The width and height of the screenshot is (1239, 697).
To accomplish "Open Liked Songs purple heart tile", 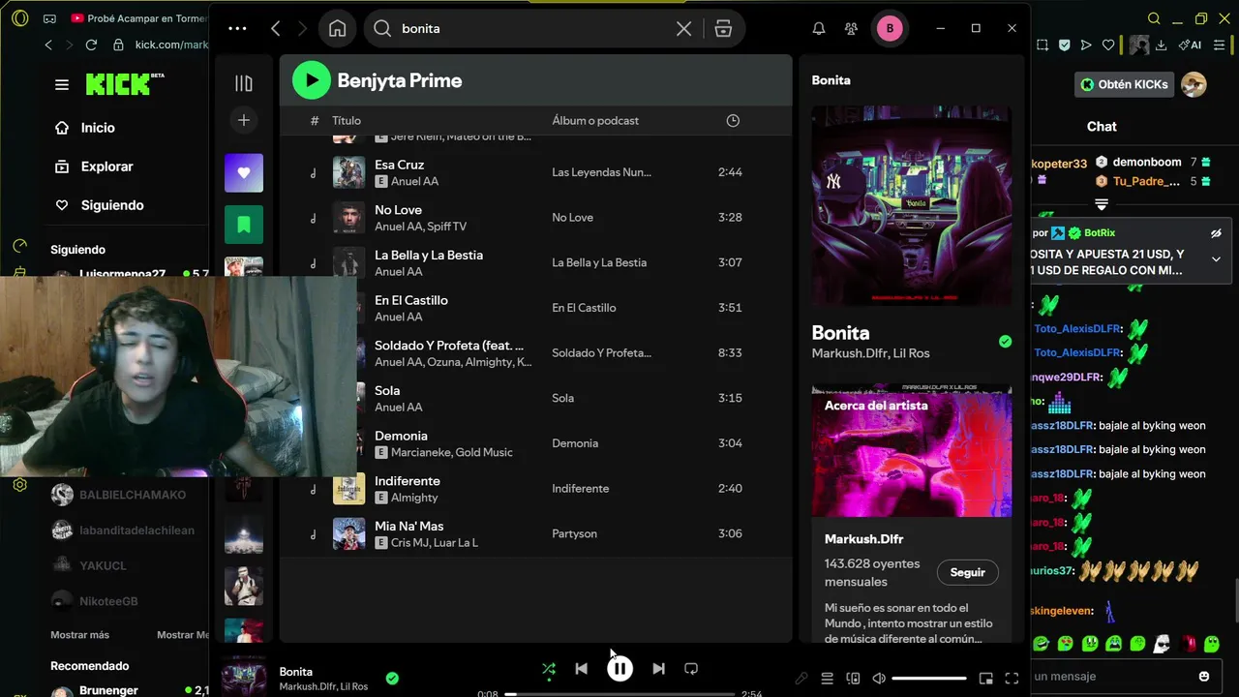I will point(244,173).
